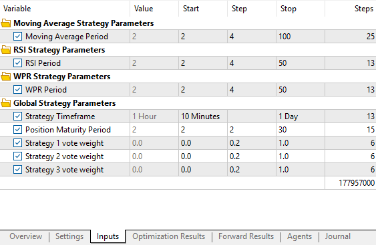Select the Agents tab
The height and width of the screenshot is (245, 376).
(299, 236)
